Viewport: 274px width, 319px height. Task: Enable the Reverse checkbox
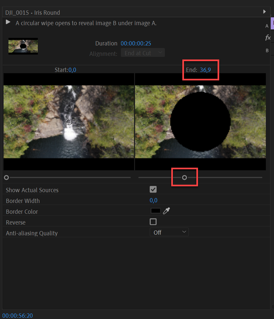point(153,222)
